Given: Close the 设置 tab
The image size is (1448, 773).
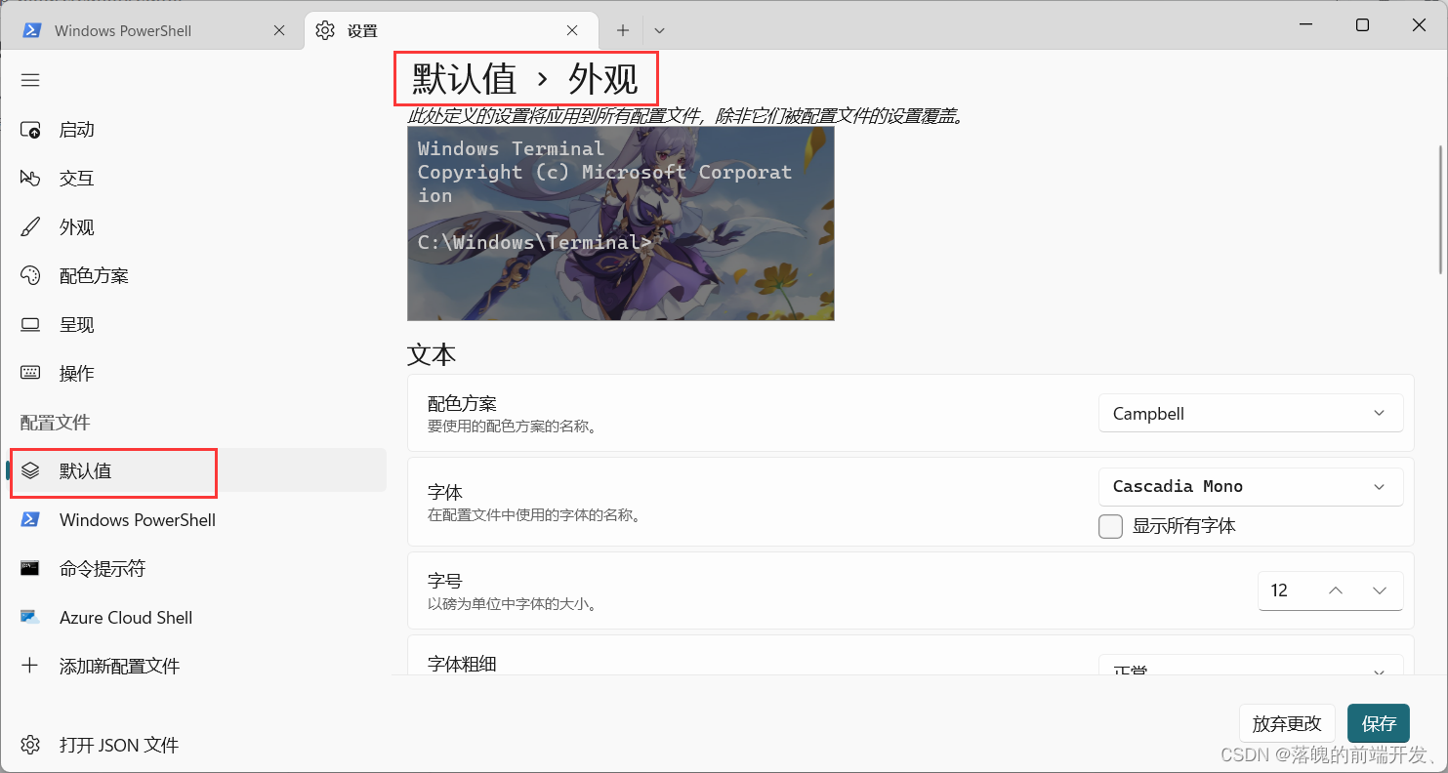Looking at the screenshot, I should [573, 30].
